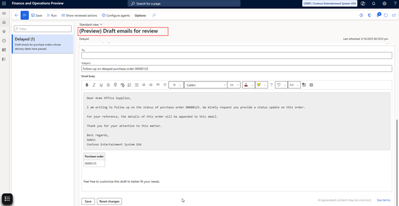Apply italic formatting
Image resolution: width=399 pixels, height=206 pixels.
[x=94, y=85]
